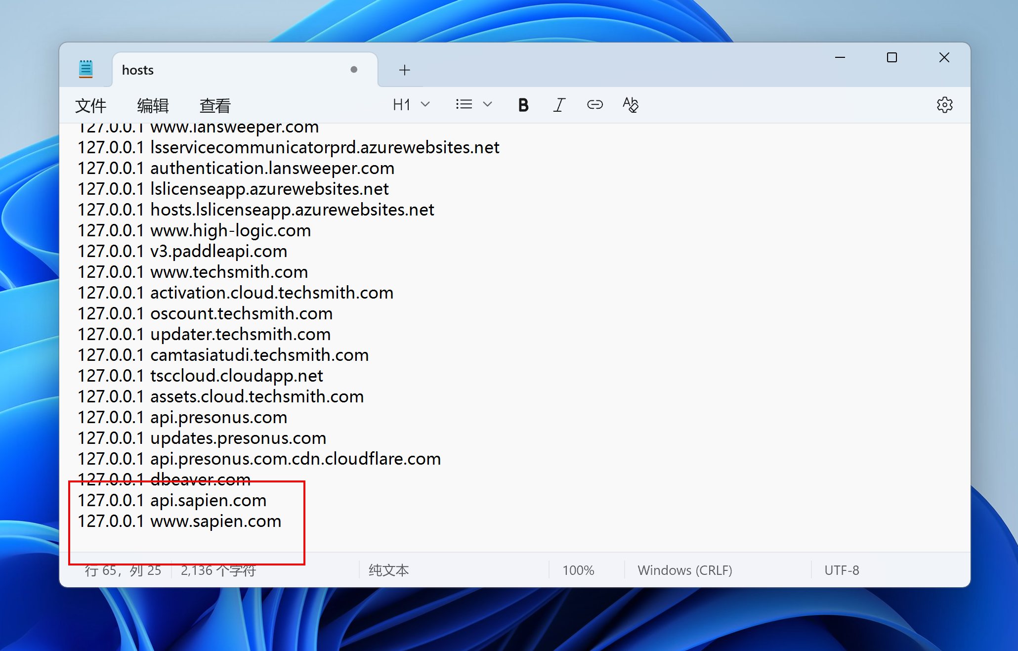Click the Notepad app icon

(86, 69)
